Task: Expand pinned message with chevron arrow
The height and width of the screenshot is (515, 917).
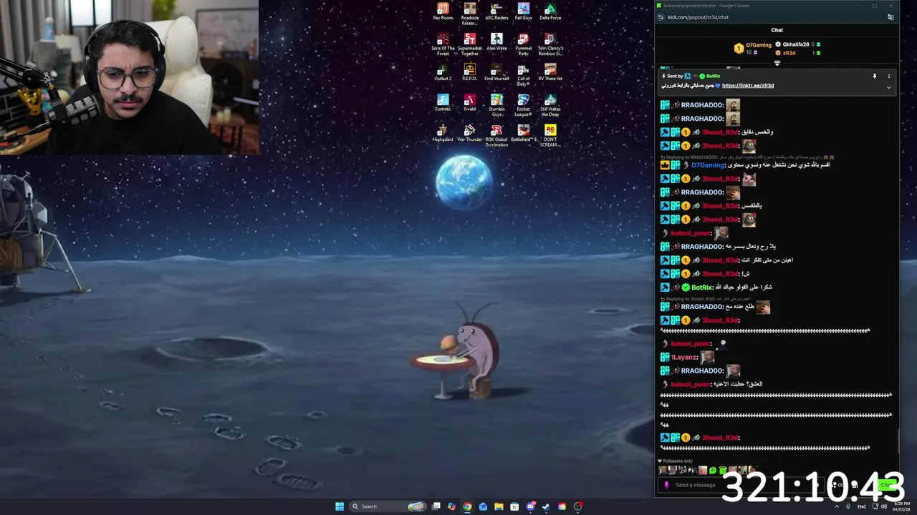Action: click(889, 87)
